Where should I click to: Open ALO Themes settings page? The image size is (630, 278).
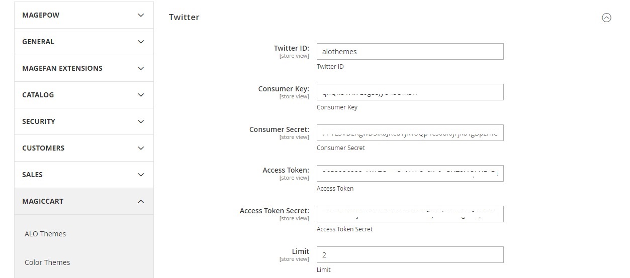click(45, 234)
